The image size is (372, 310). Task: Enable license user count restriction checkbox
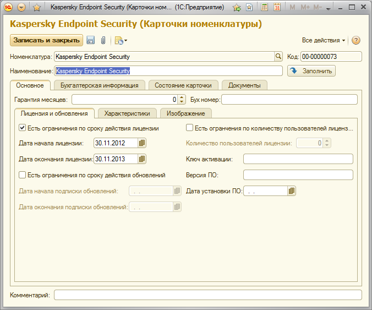[189, 128]
